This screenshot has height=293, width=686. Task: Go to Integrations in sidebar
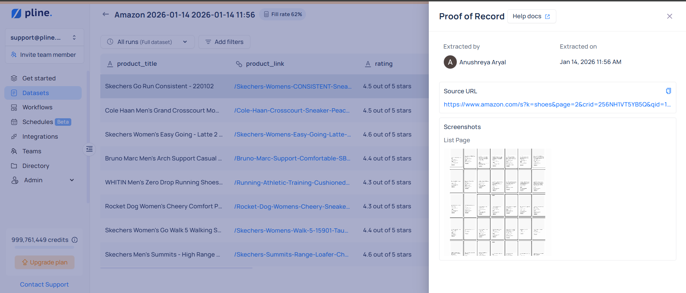point(40,136)
